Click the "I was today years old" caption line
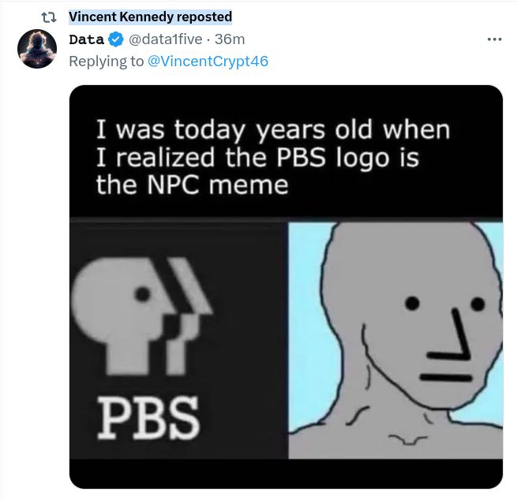Screen dimensions: 517x499 tap(272, 129)
